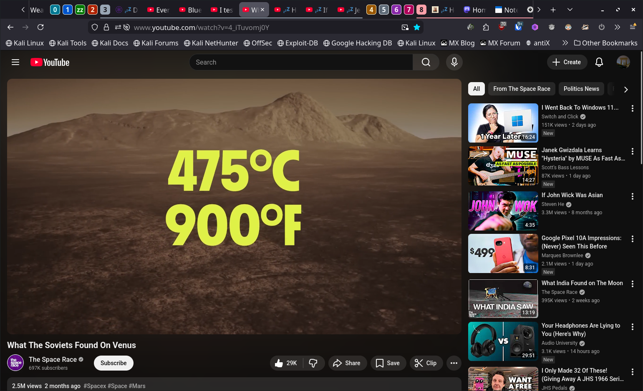Screen dimensions: 643x391
Task: Reload the page with refresh icon
Action: click(40, 27)
